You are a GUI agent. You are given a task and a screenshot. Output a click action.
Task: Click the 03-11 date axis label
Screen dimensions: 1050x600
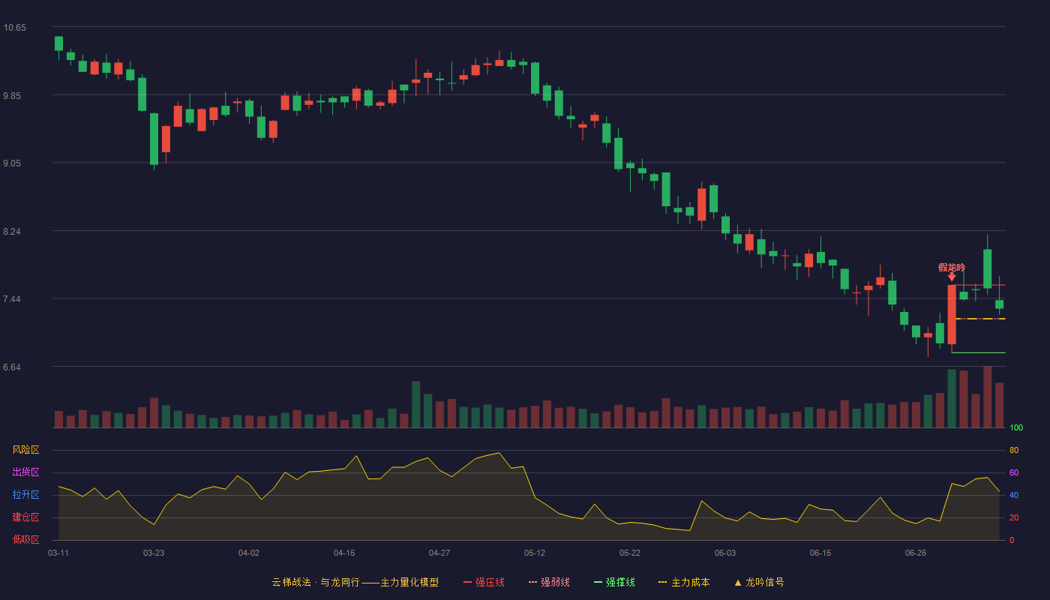[58, 553]
